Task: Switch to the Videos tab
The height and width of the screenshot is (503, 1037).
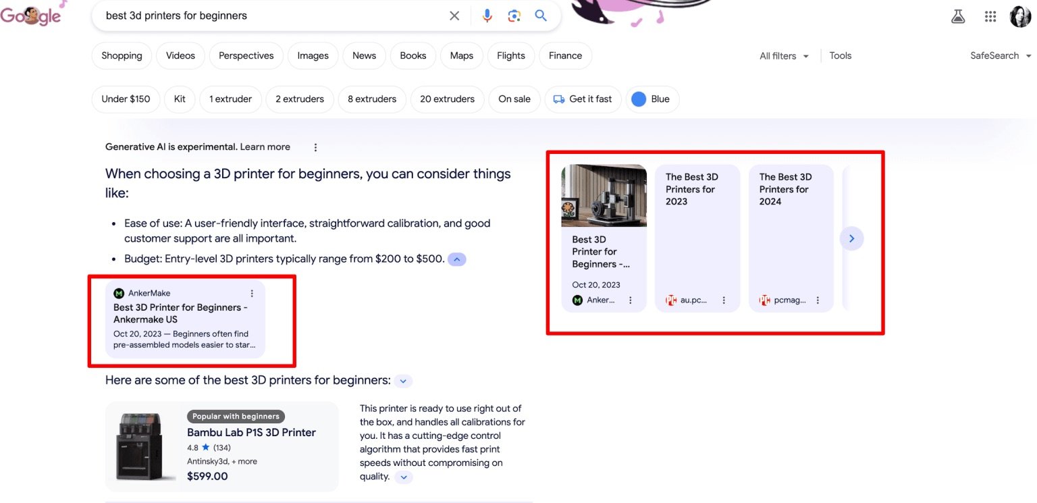Action: pyautogui.click(x=180, y=56)
